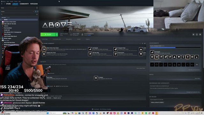Viewport: 204px width, 115px height.
Task: Go back with the navigation arrow
Action: click(x=2, y=4)
